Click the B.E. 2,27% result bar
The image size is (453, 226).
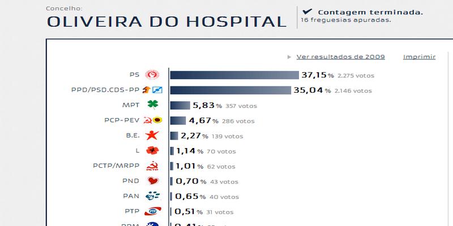coord(174,136)
